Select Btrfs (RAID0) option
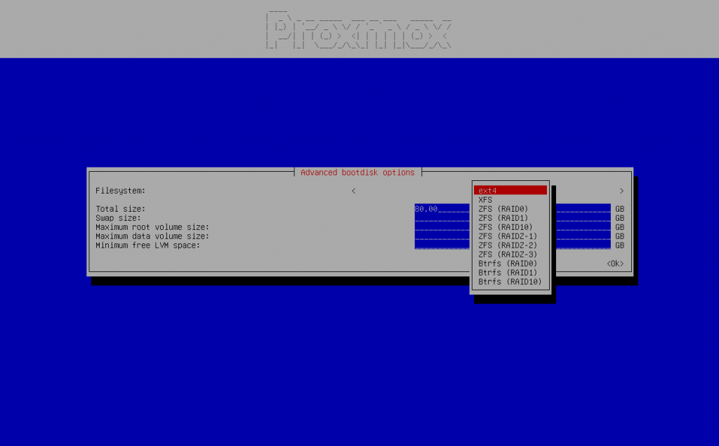The height and width of the screenshot is (446, 719). (x=508, y=264)
